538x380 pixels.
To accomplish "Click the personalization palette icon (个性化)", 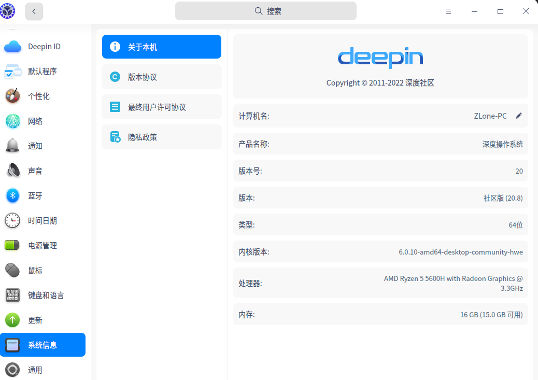I will click(12, 96).
